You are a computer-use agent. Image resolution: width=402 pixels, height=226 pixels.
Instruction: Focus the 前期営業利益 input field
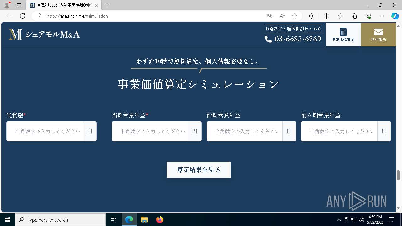pos(245,131)
